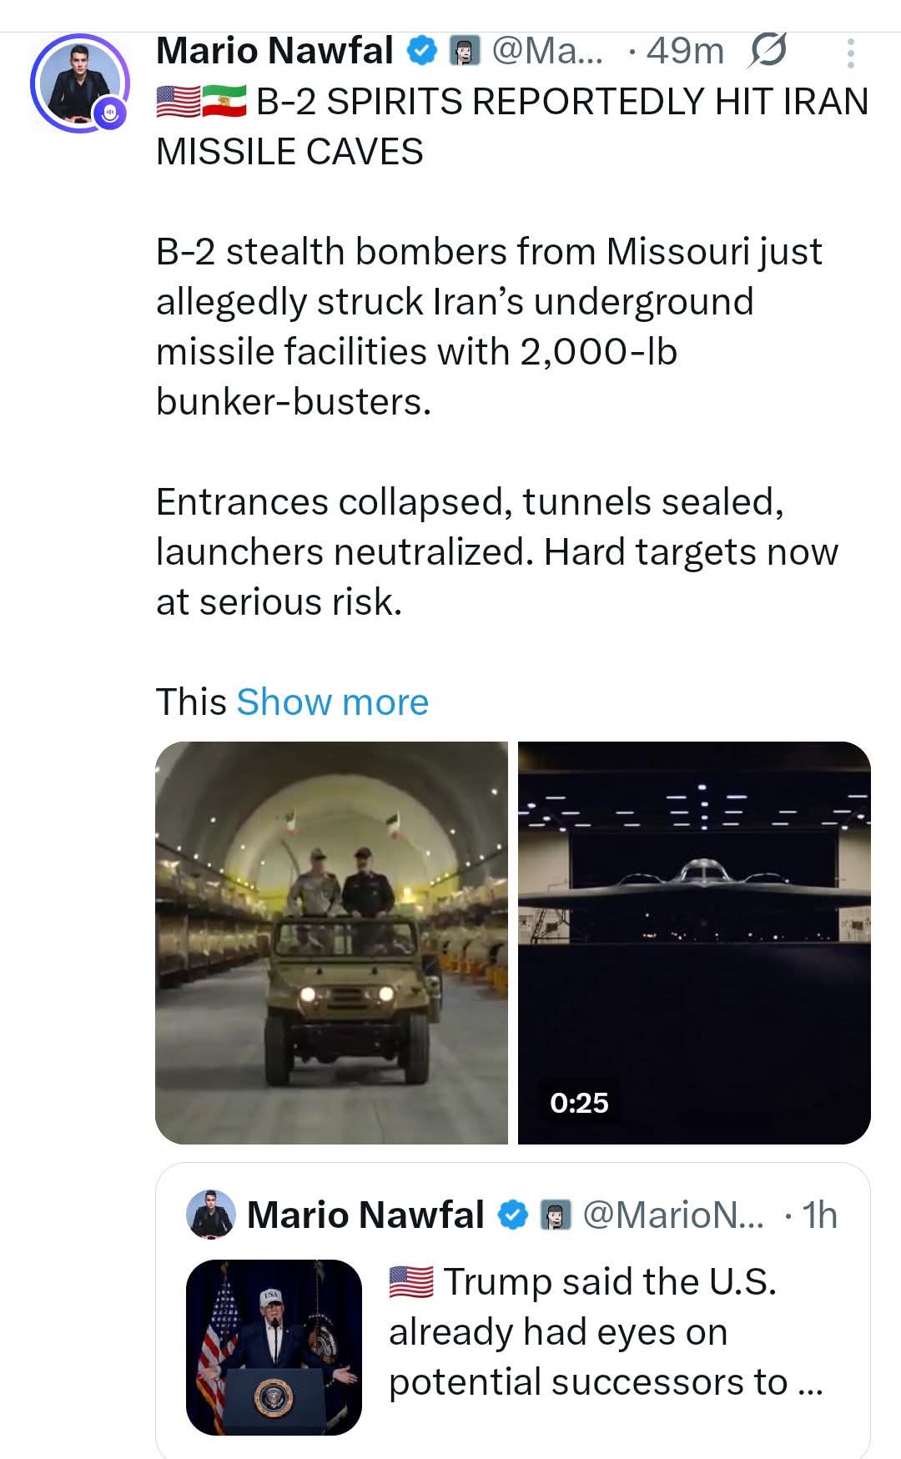Open the missile tunnel jeep photo

(331, 942)
